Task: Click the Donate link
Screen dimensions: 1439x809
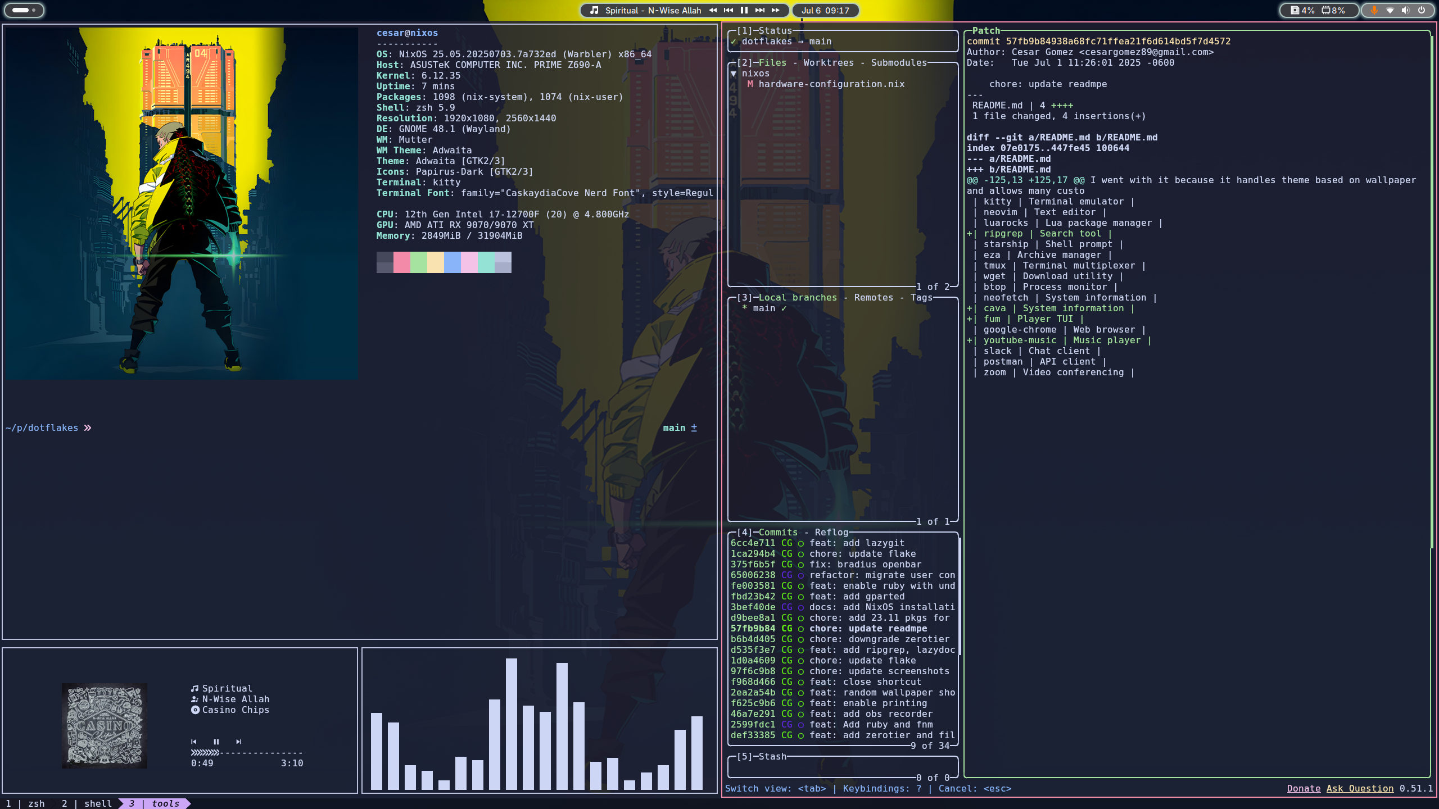Action: (x=1304, y=788)
